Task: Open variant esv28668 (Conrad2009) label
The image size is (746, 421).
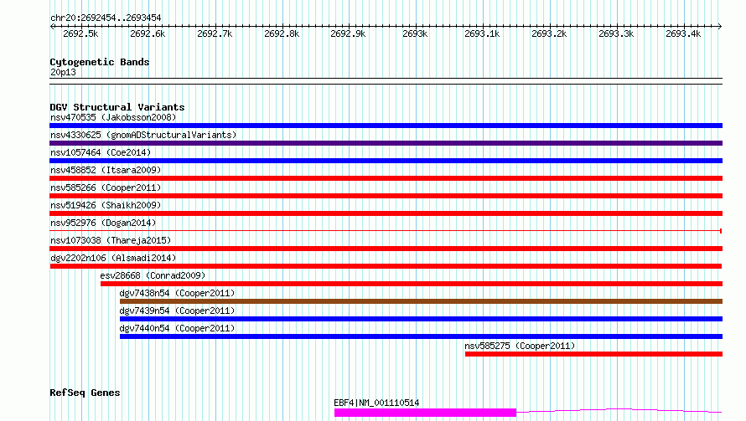Action: 153,275
